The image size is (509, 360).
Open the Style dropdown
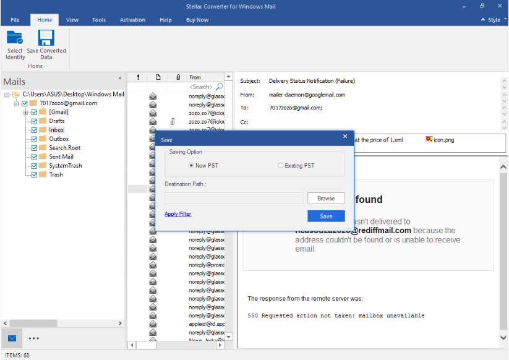click(x=497, y=20)
